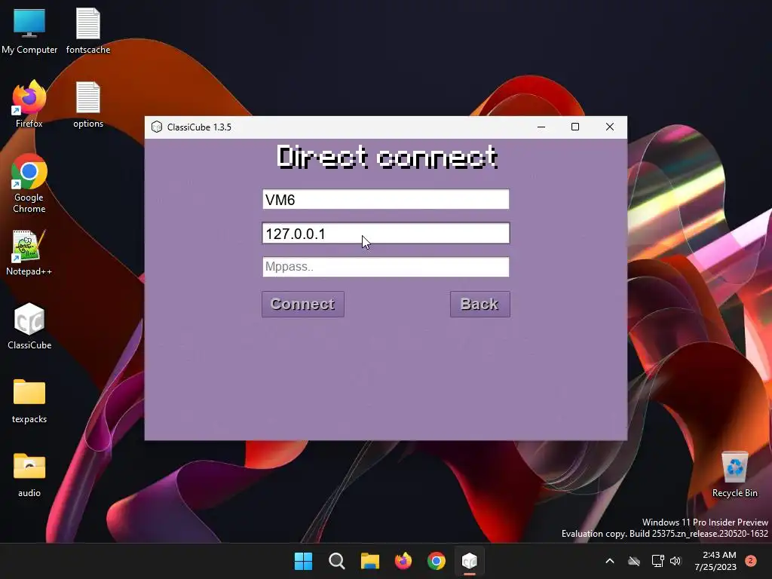This screenshot has height=579, width=772.
Task: Select the fontscache file on desktop
Action: pyautogui.click(x=88, y=32)
